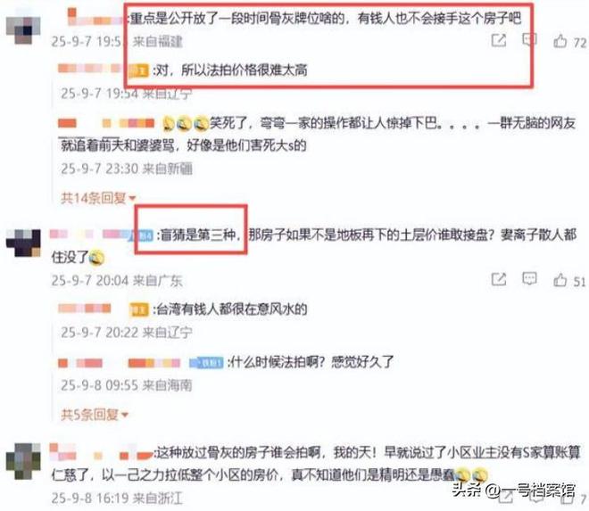Viewport: 589px width, 511px height.
Task: Open the username of the Hainan reply
Action: 120,363
